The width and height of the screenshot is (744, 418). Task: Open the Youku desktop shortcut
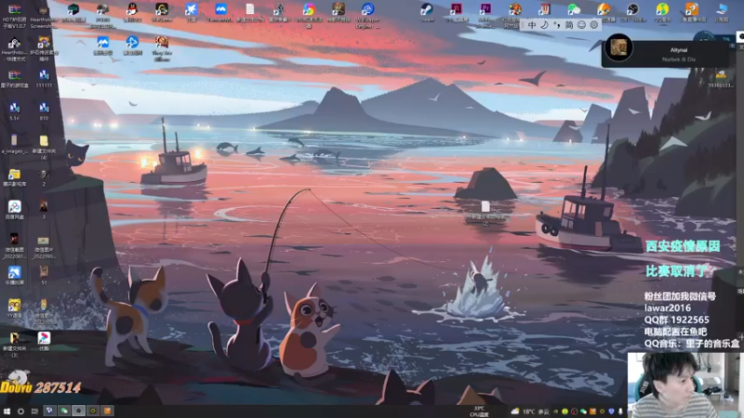click(44, 338)
